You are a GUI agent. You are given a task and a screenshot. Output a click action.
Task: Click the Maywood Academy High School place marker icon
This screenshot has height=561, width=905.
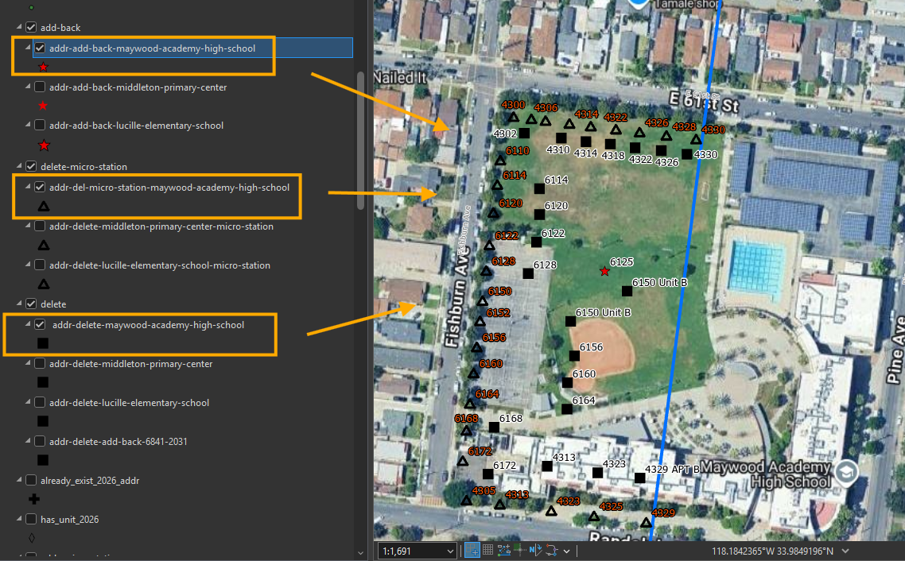point(847,472)
